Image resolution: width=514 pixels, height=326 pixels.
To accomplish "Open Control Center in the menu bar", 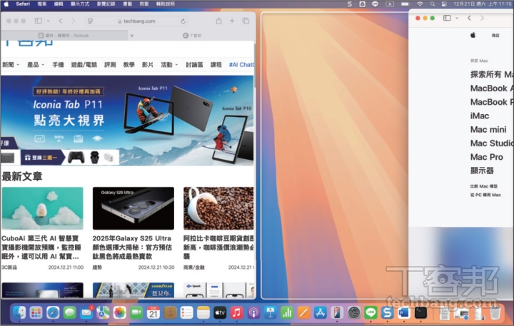I will [444, 4].
